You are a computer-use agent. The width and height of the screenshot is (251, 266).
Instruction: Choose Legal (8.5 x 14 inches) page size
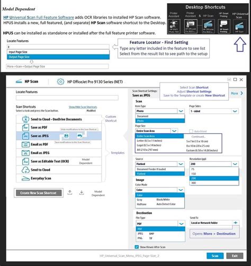pyautogui.click(x=149, y=145)
